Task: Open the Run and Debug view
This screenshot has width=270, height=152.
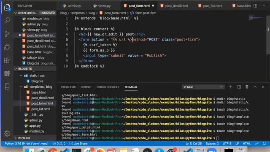Action: [x=7, y=47]
